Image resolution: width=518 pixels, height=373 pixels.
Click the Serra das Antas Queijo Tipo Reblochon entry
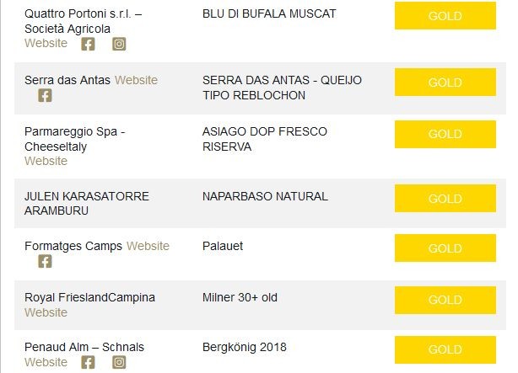coord(282,88)
